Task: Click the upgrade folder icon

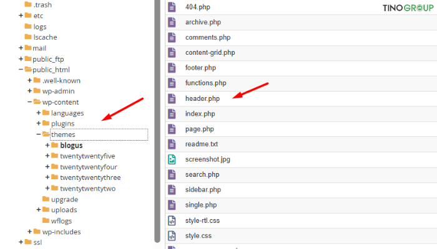Action: click(x=46, y=199)
